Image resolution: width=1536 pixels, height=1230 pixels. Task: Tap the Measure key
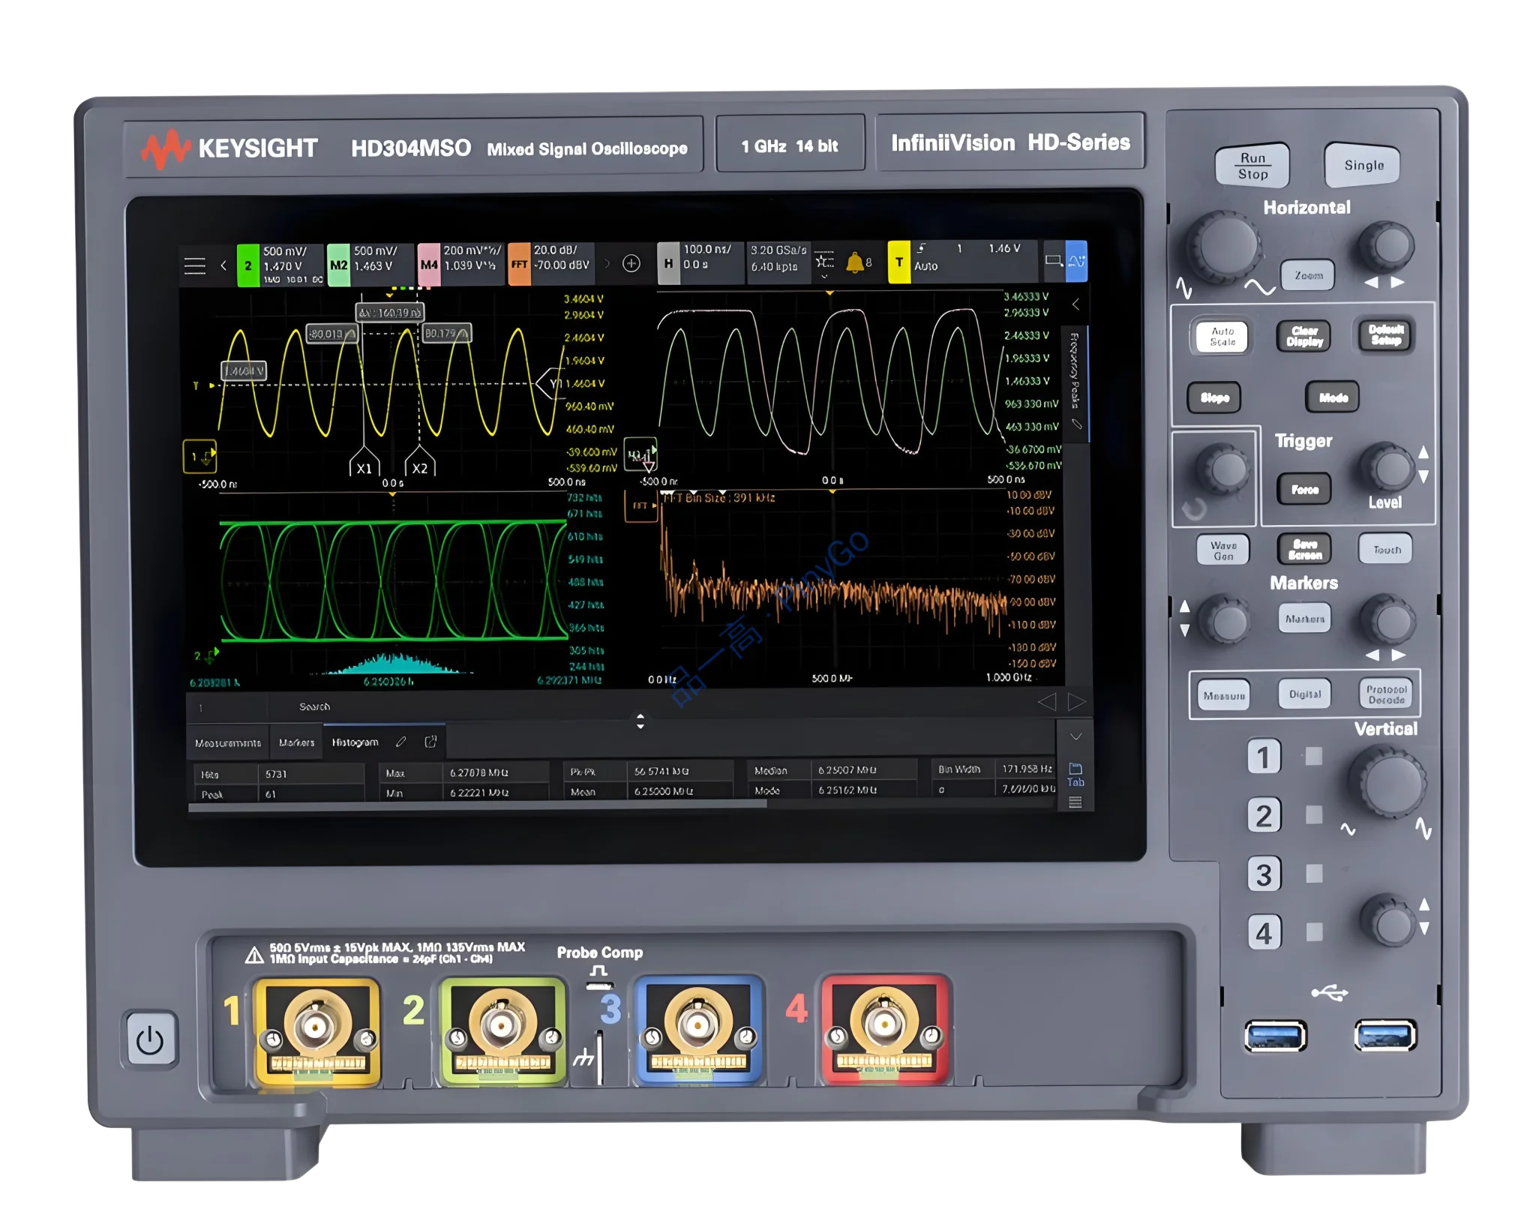click(1224, 696)
